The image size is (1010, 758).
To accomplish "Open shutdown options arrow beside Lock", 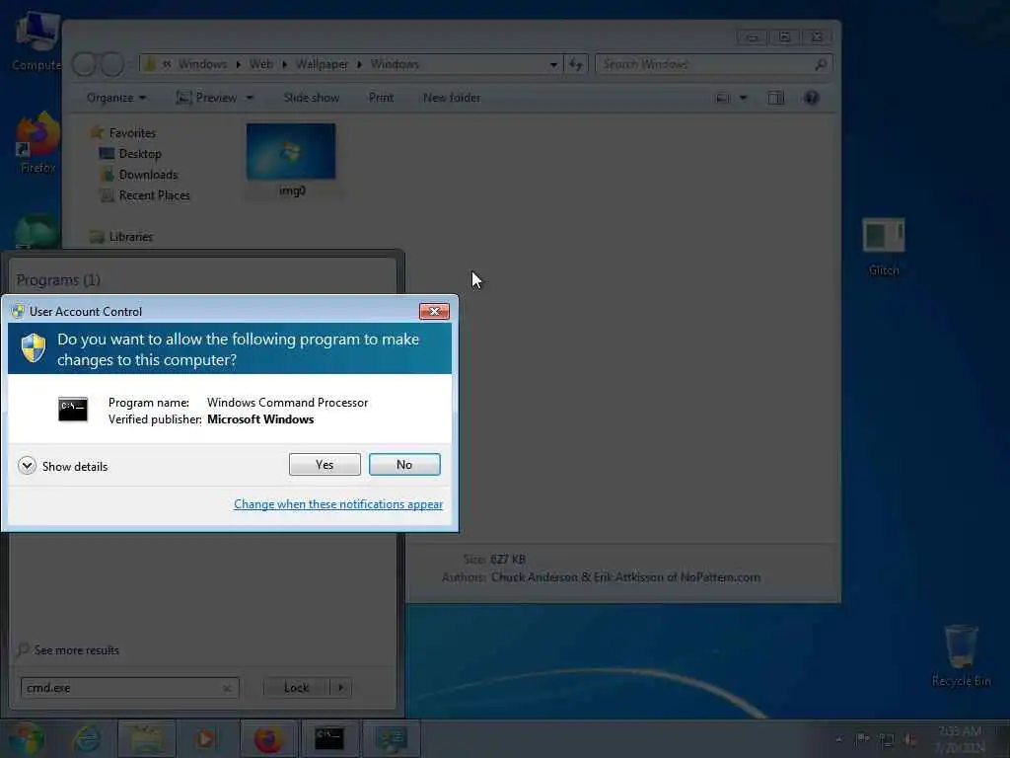I will coord(340,688).
